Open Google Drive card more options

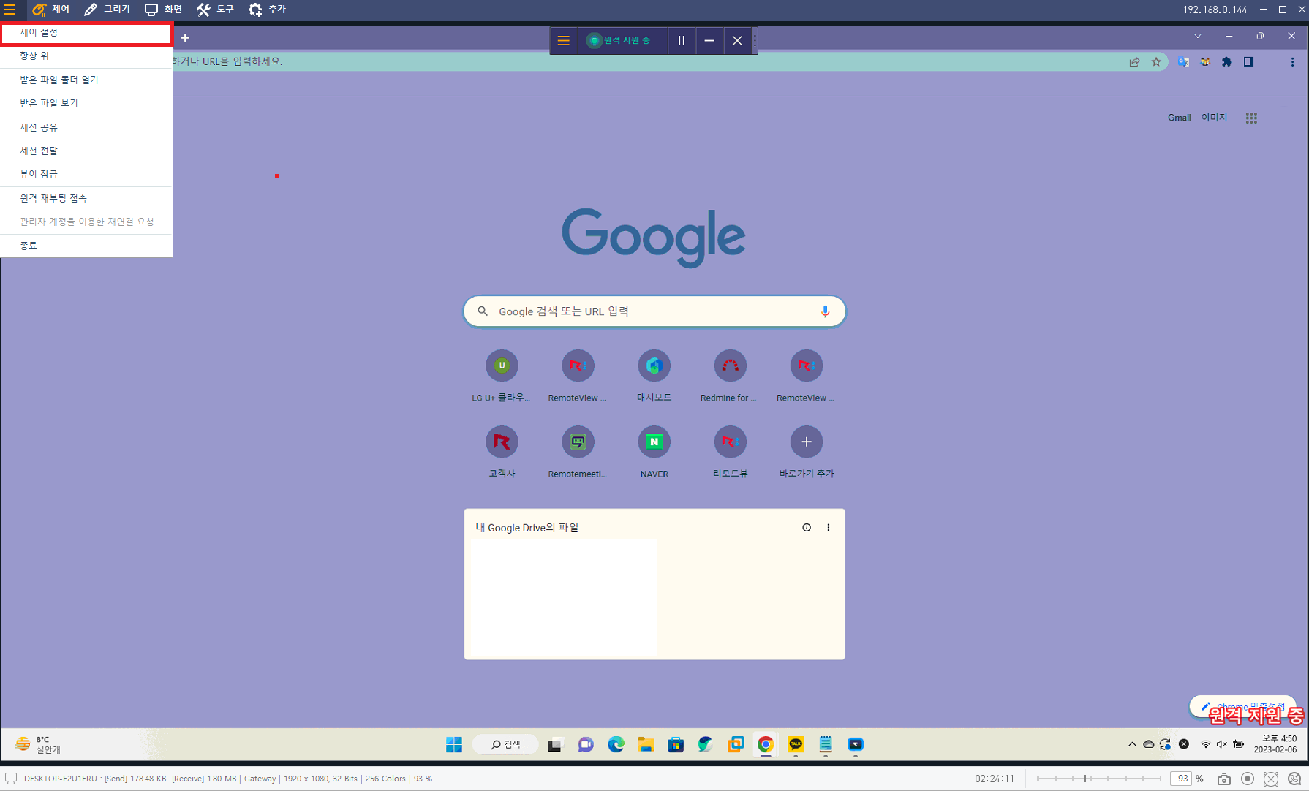click(x=829, y=528)
